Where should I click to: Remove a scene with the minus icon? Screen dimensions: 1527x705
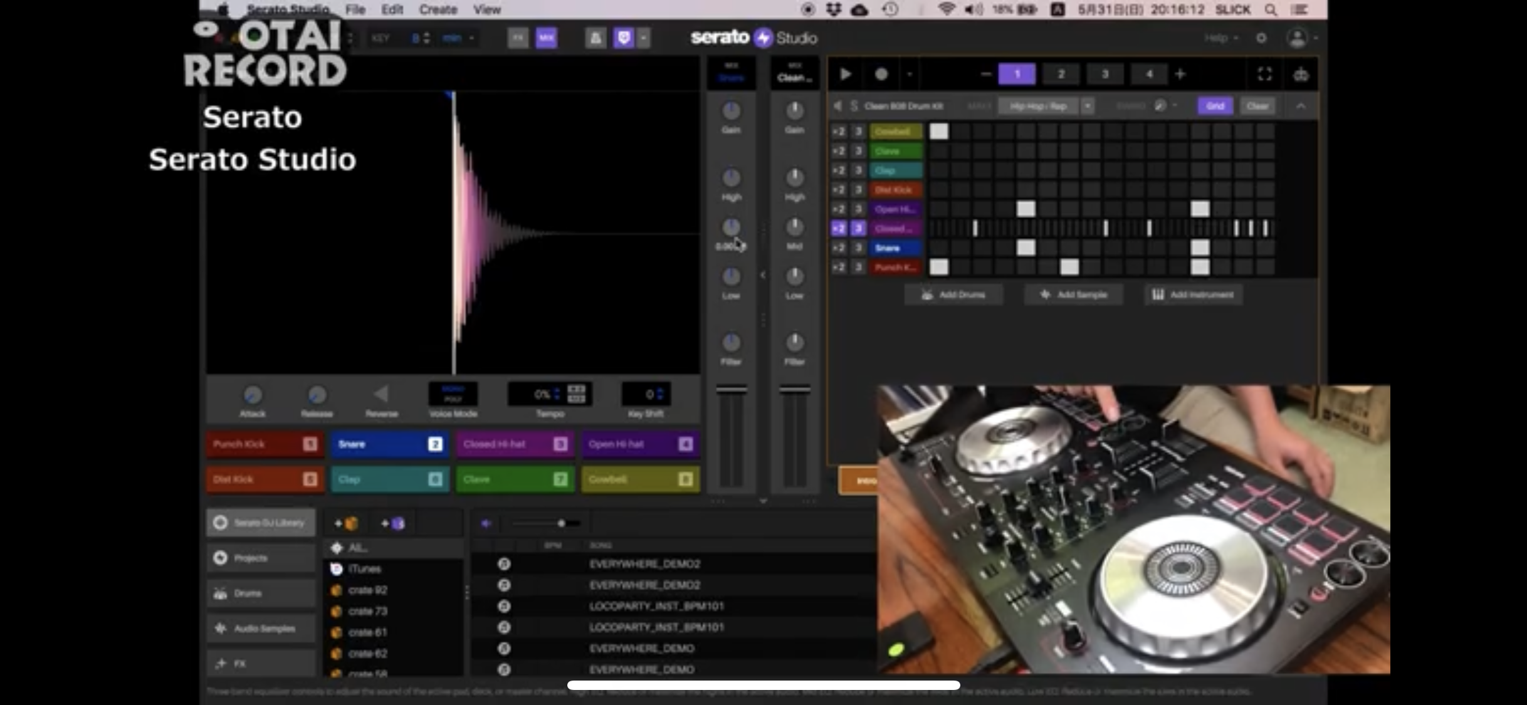985,74
